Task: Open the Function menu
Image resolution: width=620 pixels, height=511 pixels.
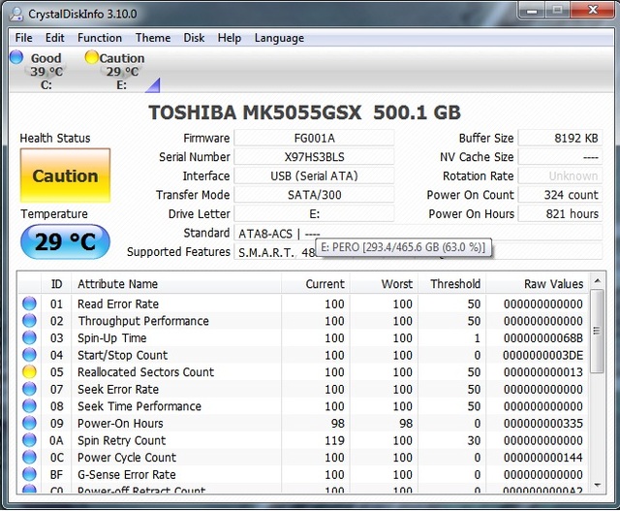Action: [100, 38]
